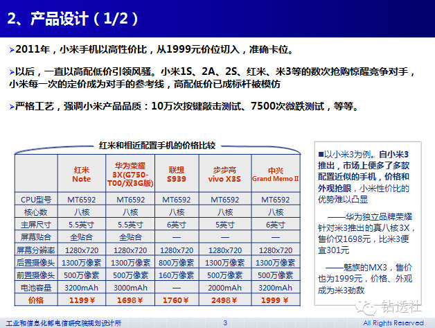Click the 5英寸 screen size cell

[224, 225]
